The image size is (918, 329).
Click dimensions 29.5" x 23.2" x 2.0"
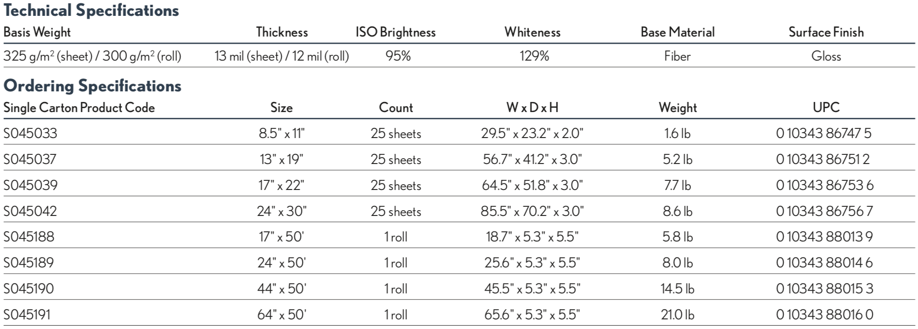(x=532, y=133)
